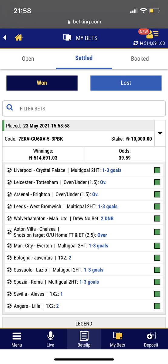The image size is (168, 364).
Task: Click the Angers - Lille bet row
Action: (x=84, y=306)
